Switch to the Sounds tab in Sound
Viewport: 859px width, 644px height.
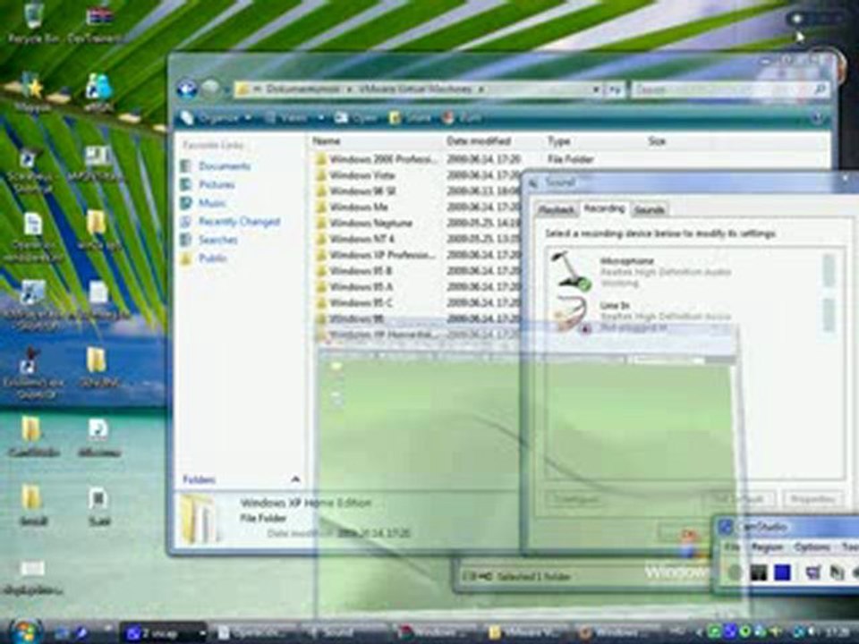click(x=650, y=209)
